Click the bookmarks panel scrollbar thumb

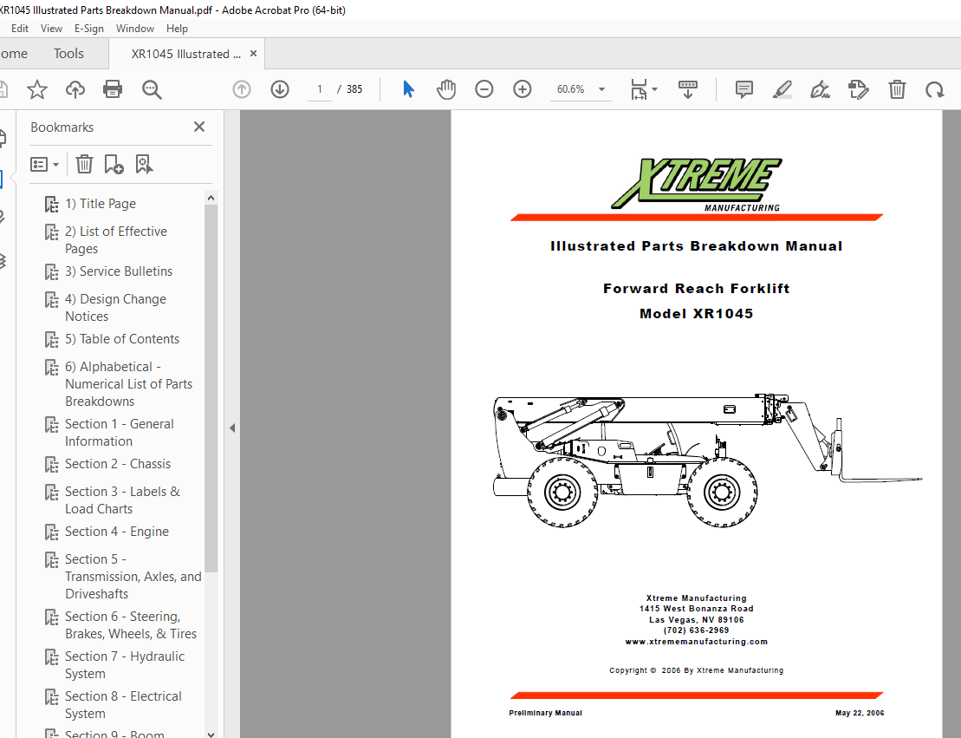pyautogui.click(x=211, y=388)
